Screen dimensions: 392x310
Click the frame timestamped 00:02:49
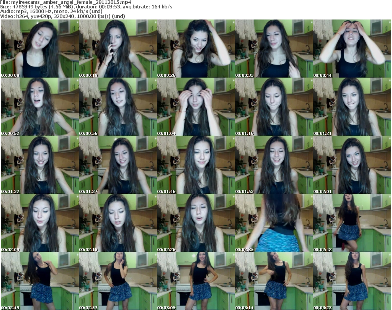[39, 281]
